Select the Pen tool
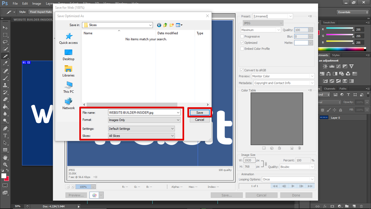Viewport: 371px width, 209px height. (x=5, y=128)
